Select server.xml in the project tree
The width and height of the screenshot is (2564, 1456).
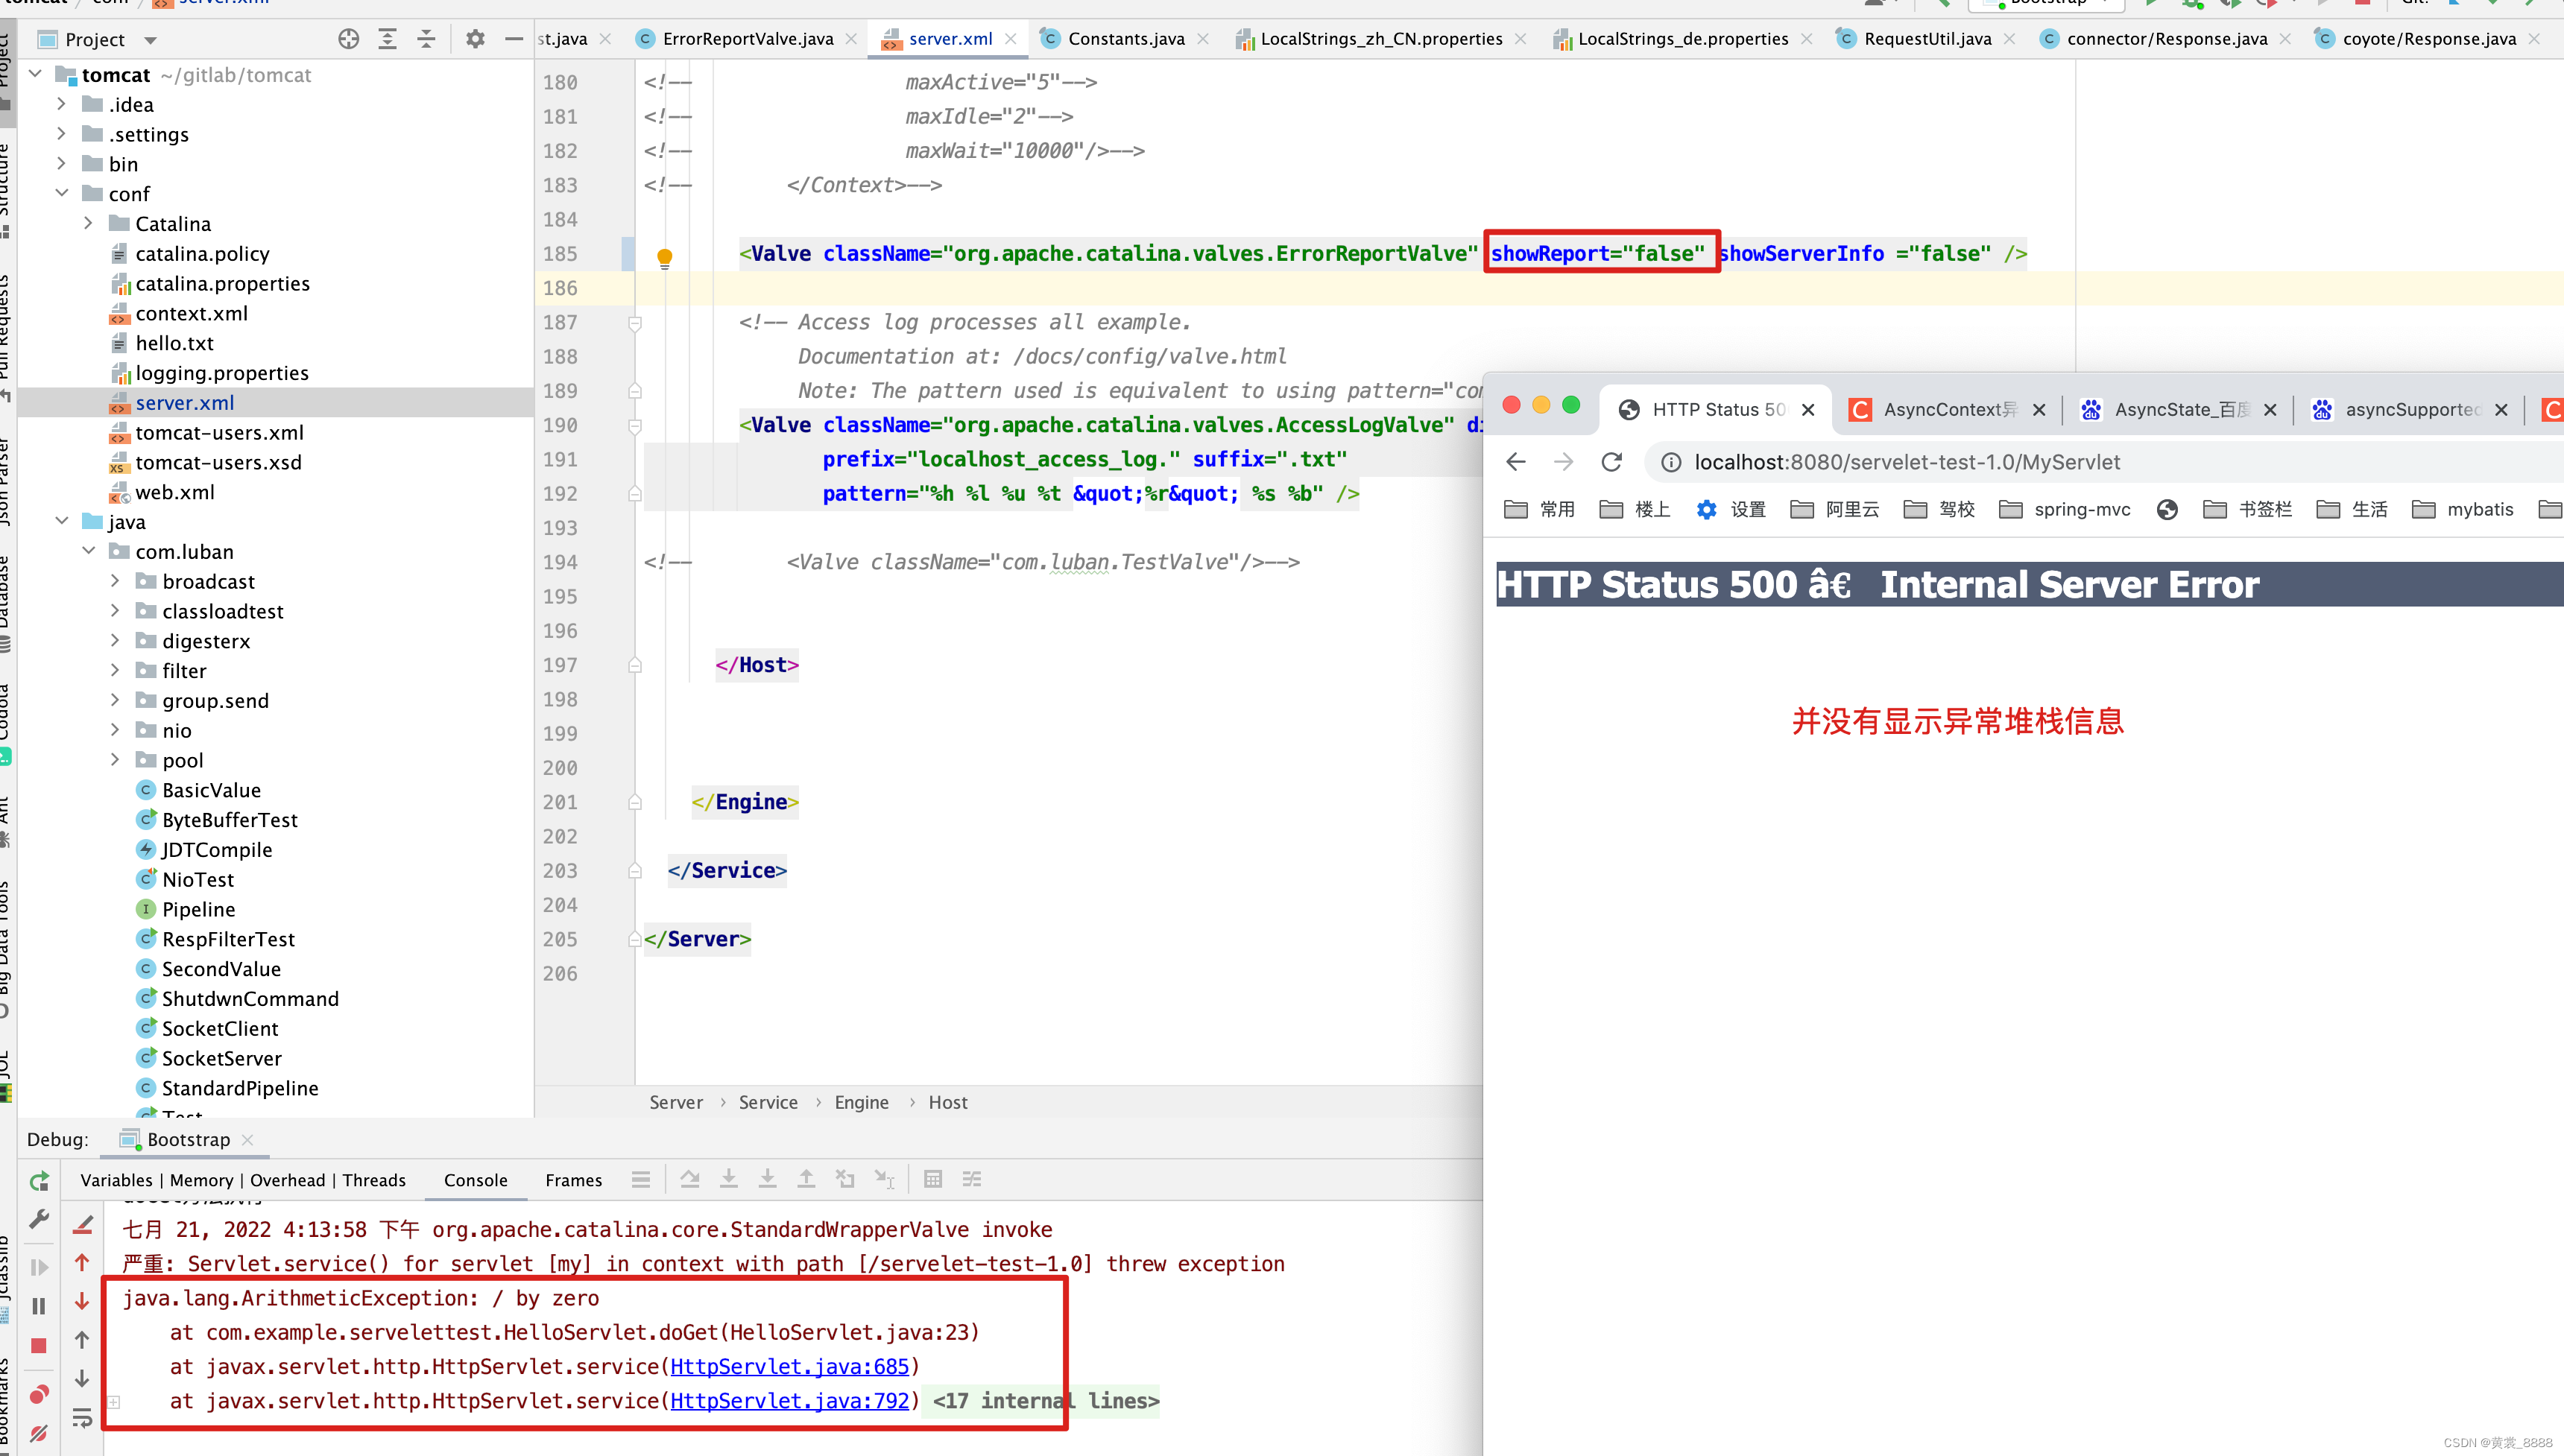coord(184,403)
